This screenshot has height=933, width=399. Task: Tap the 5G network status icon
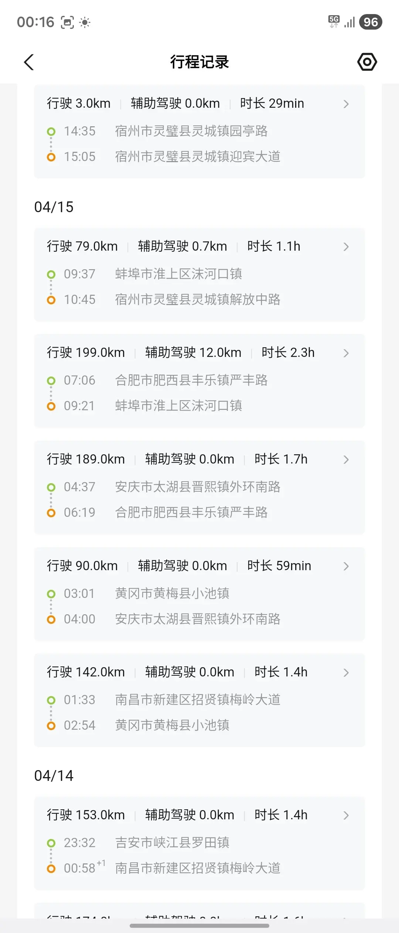point(334,21)
